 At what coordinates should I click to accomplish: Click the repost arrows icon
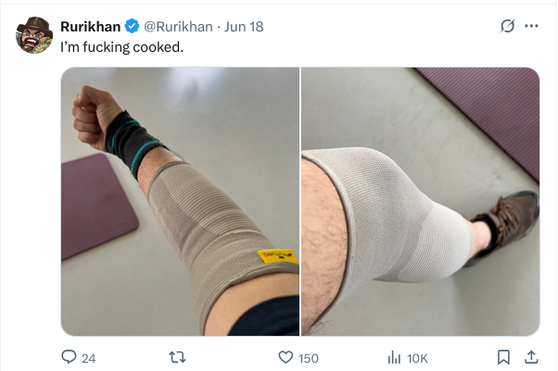177,357
